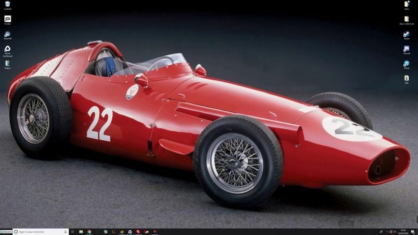Open the Oculus desktop shortcut
This screenshot has height=235, width=418.
click(x=7, y=19)
